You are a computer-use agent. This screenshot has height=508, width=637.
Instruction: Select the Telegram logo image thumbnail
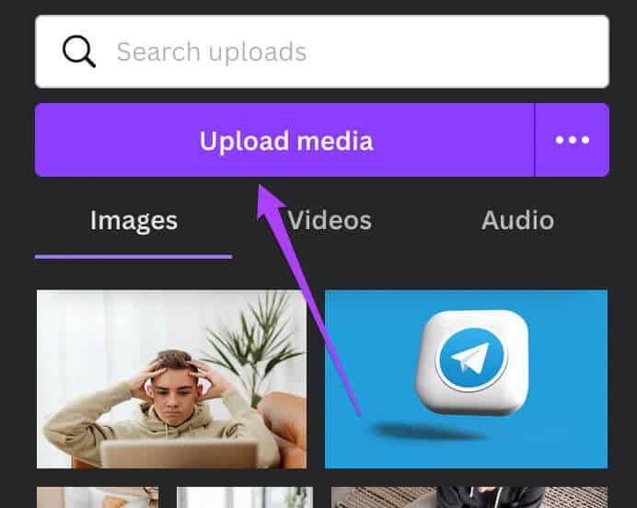[467, 379]
